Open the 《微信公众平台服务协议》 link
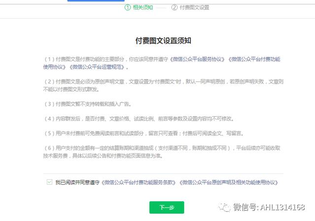Viewport: 315px width, 221px height. [x=197, y=59]
